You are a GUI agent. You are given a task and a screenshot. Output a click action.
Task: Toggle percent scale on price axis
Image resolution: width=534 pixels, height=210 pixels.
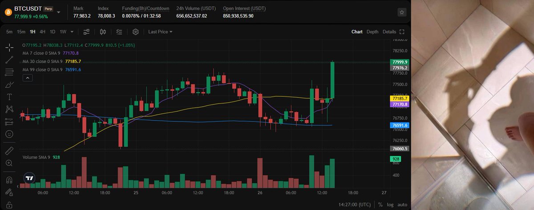[380, 205]
